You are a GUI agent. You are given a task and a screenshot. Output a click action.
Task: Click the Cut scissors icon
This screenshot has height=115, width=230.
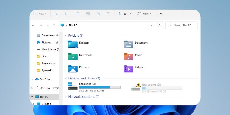coord(56,13)
